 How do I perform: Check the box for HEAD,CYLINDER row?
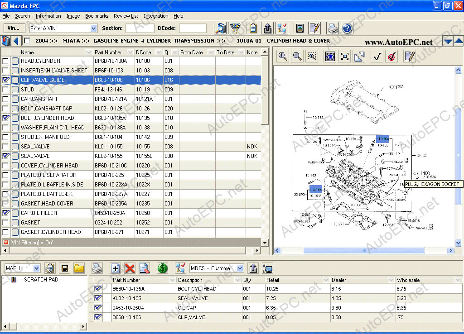(x=5, y=61)
